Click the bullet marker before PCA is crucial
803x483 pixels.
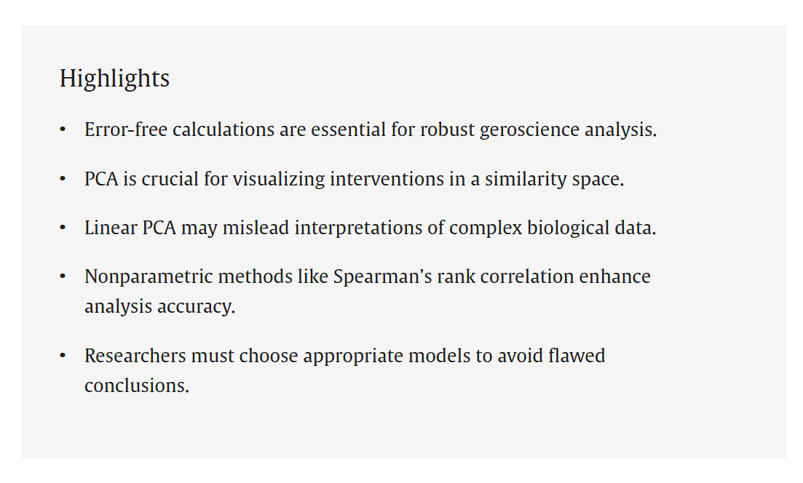[x=63, y=179]
